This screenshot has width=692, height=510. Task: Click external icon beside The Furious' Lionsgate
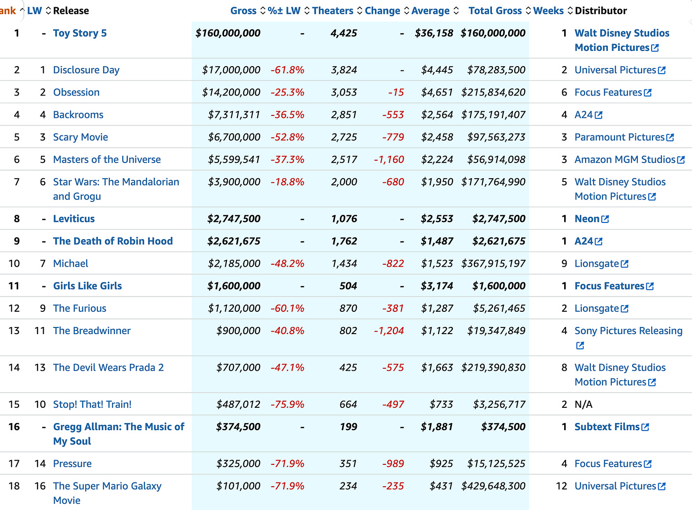tap(625, 308)
